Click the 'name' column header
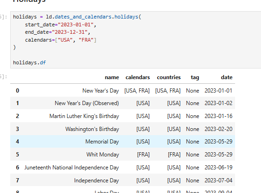Viewport: 261px width, 193px height. pyautogui.click(x=112, y=77)
